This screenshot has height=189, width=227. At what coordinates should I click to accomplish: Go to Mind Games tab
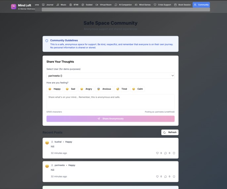pos(143,5)
